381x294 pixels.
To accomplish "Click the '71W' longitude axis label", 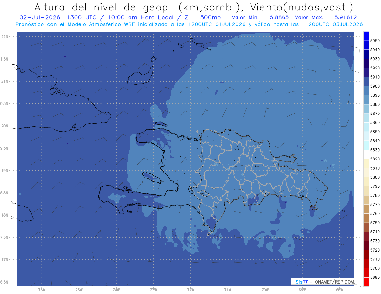I will click(x=228, y=290).
